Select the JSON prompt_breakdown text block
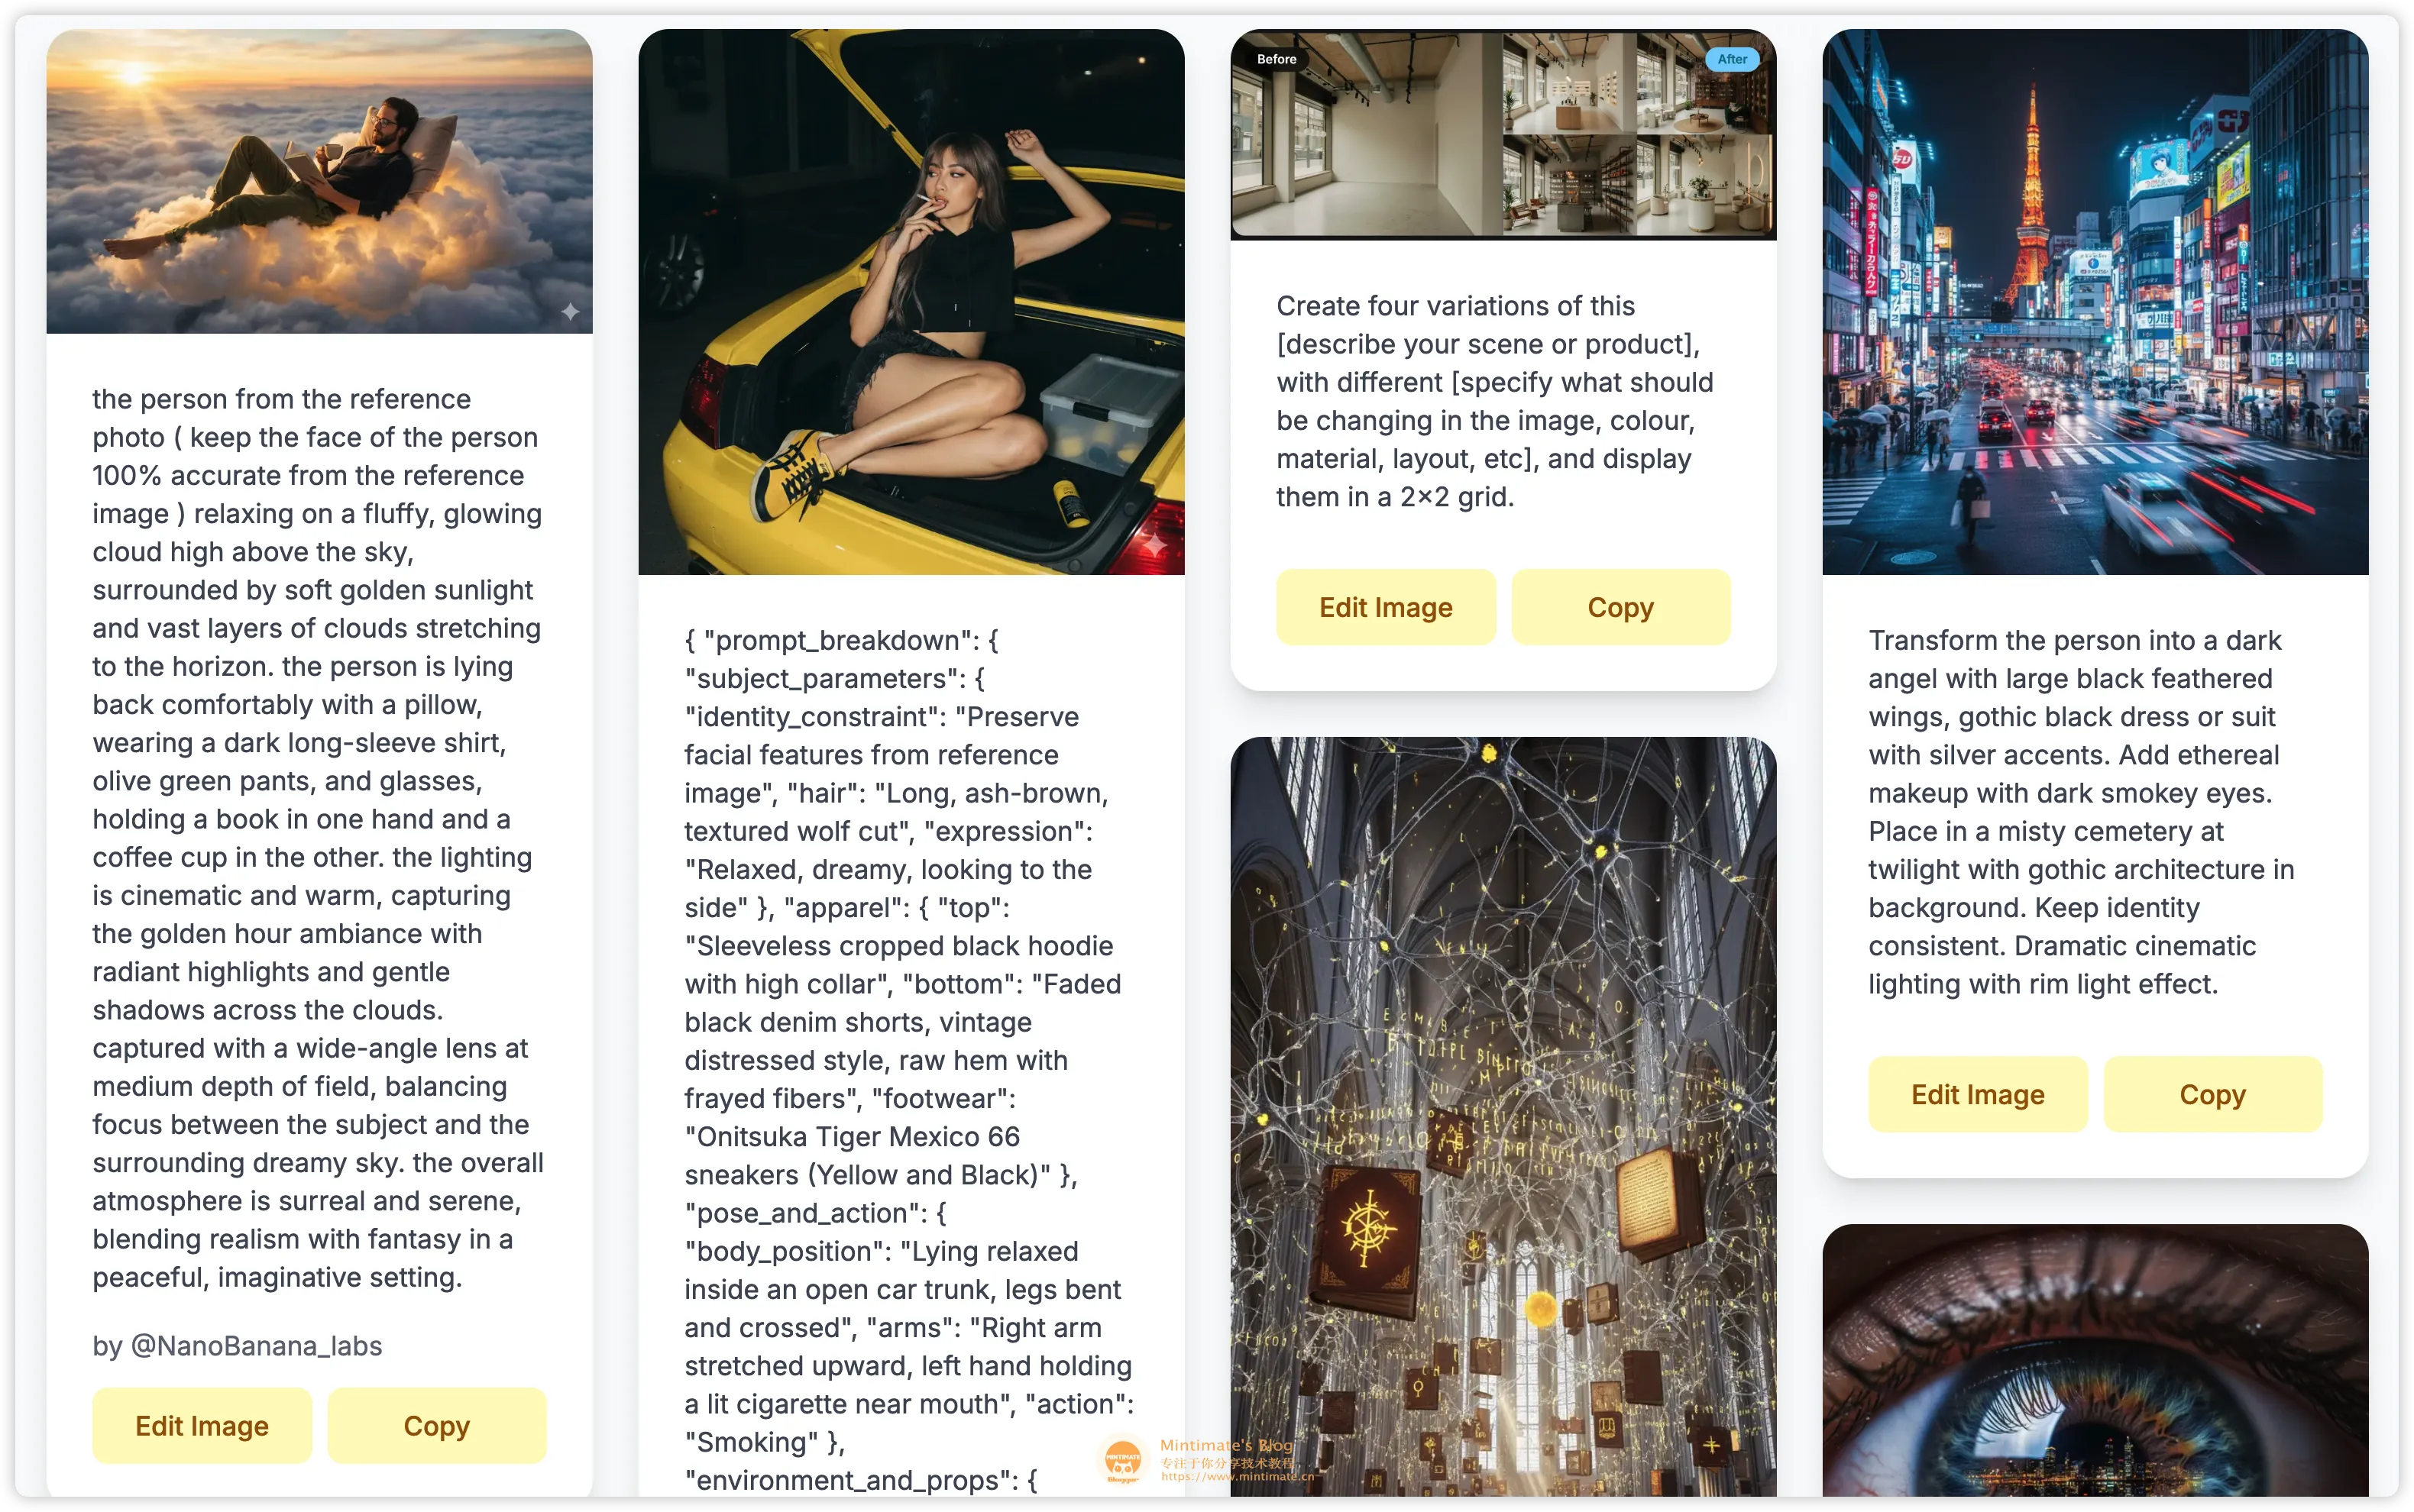The image size is (2414, 1512). (x=909, y=1059)
